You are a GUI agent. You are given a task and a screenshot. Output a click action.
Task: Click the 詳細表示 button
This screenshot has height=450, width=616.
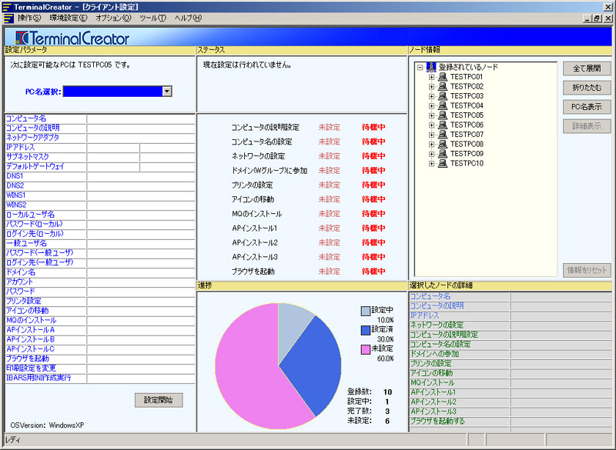pos(587,126)
